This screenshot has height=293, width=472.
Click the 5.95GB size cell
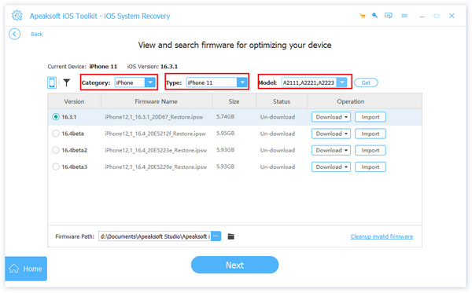click(x=226, y=133)
